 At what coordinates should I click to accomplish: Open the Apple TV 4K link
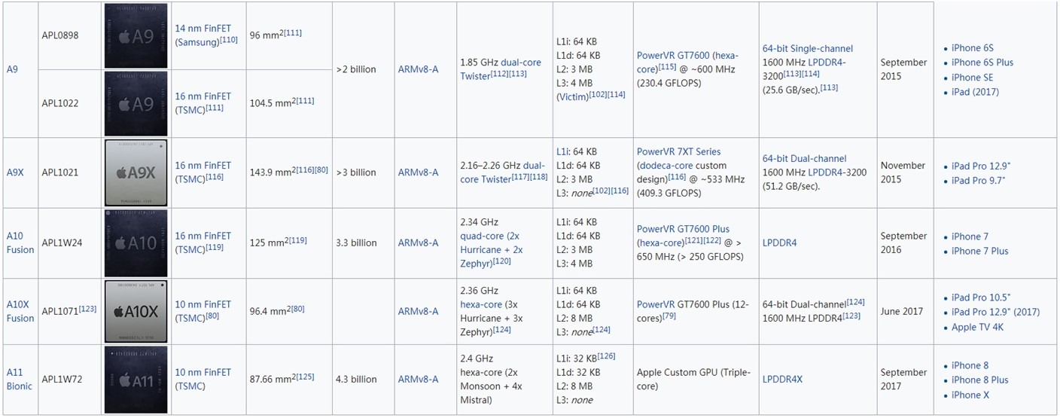pos(977,328)
